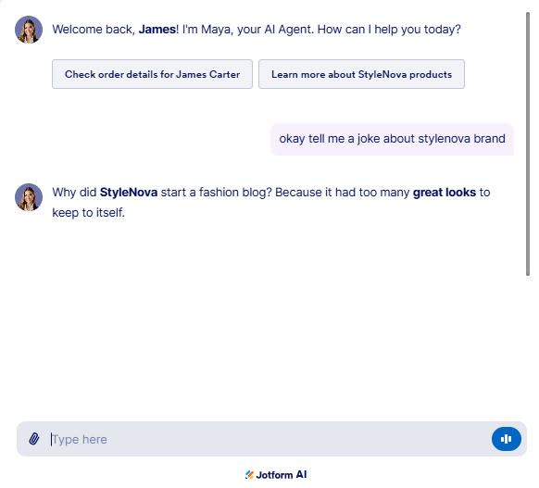Click the user message 'okay tell me a joke about stylenova brand'

click(392, 139)
